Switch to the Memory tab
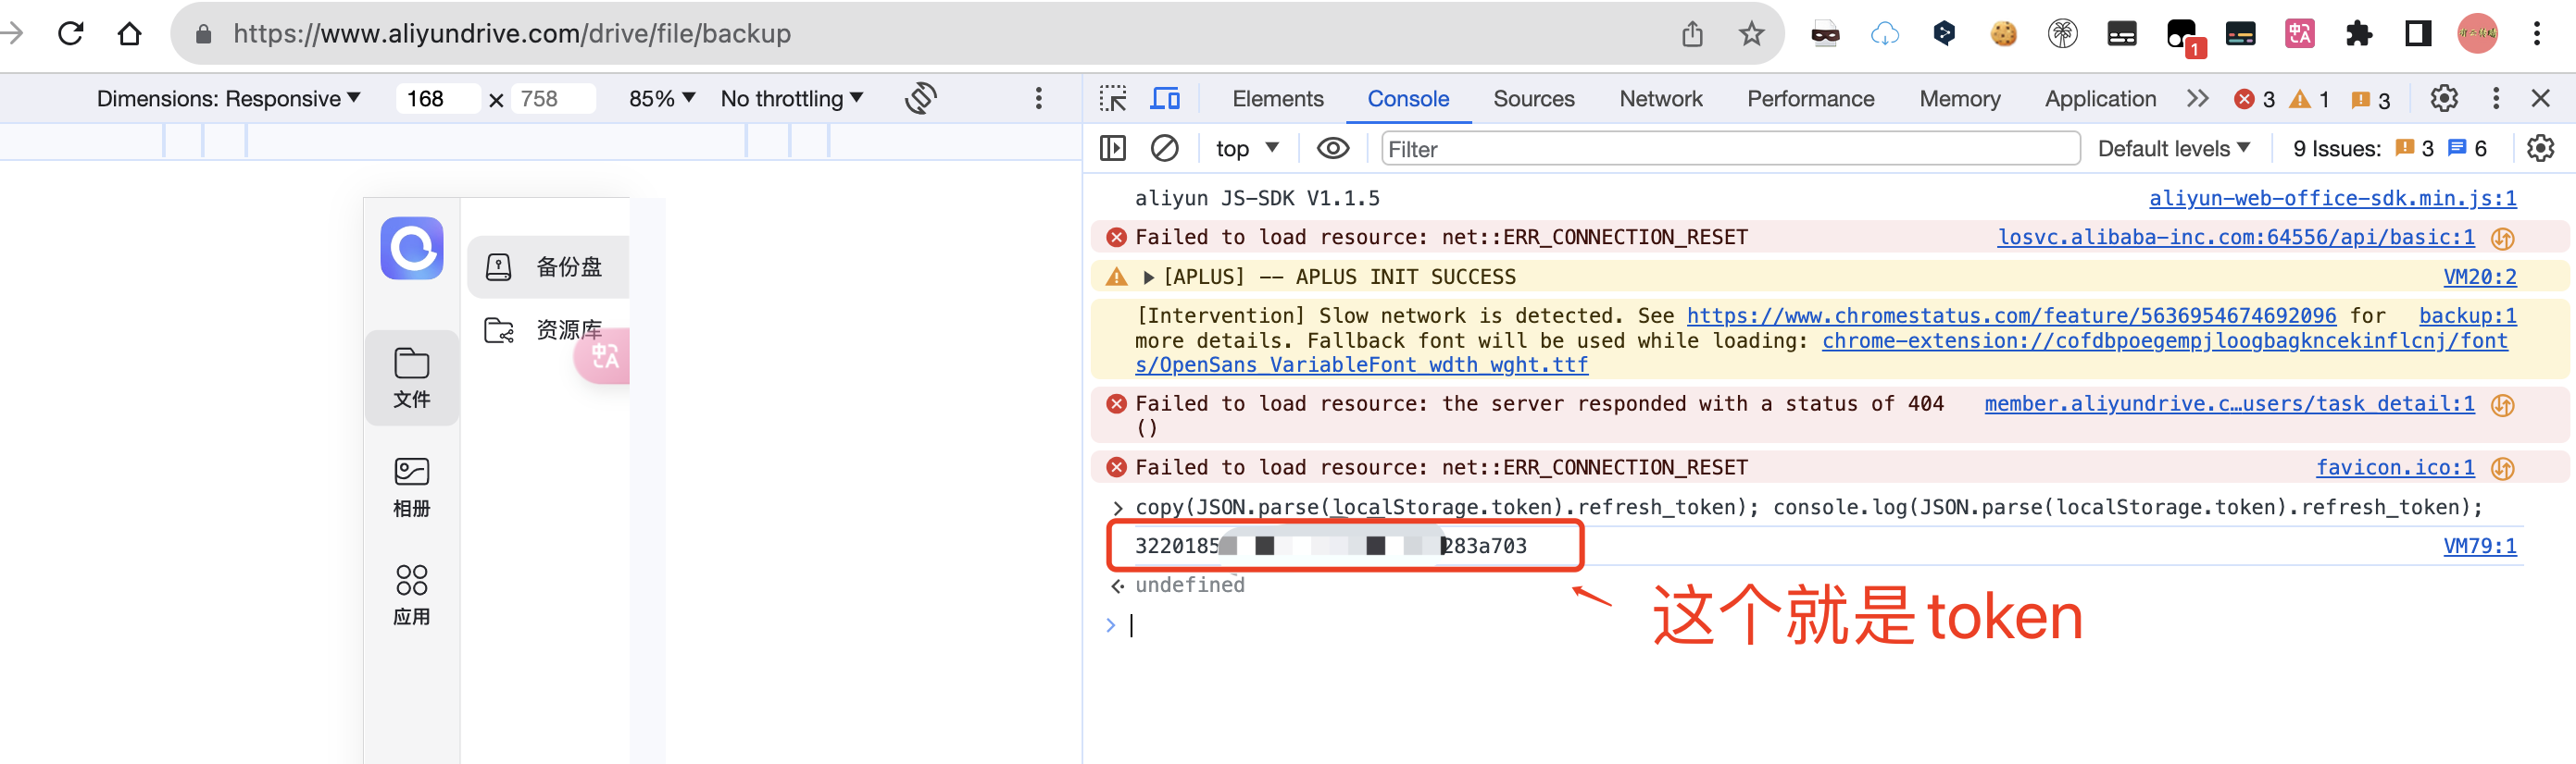Viewport: 2576px width, 764px height. (1959, 99)
